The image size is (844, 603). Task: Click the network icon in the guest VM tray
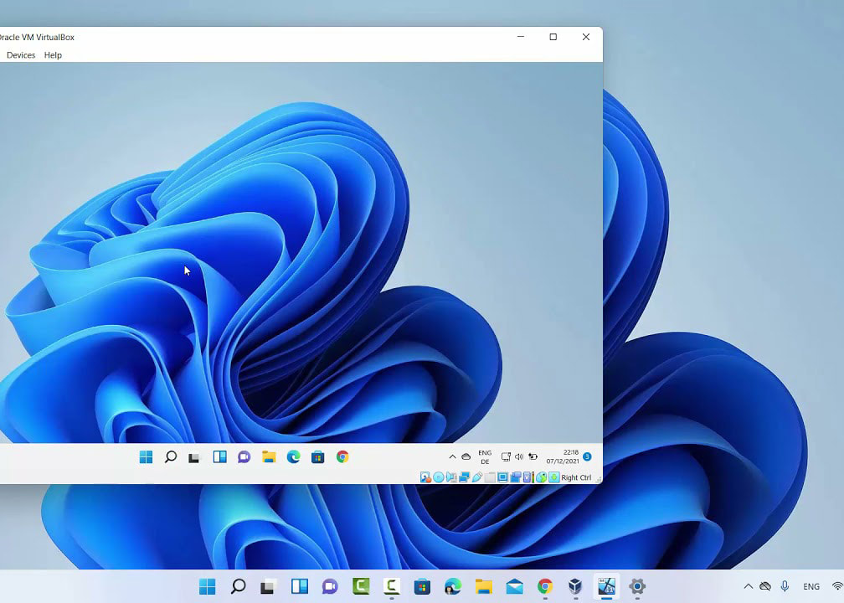point(506,456)
